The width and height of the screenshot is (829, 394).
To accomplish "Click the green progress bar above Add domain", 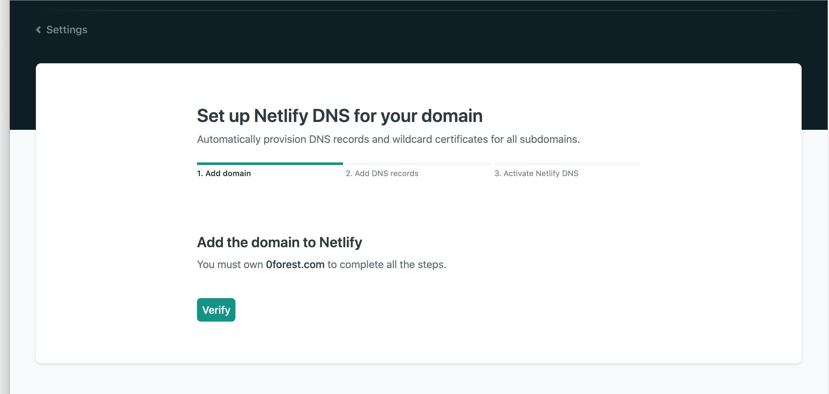I will pyautogui.click(x=270, y=163).
